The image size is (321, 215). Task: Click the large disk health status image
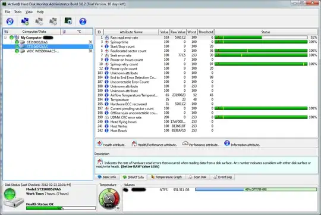13,198
